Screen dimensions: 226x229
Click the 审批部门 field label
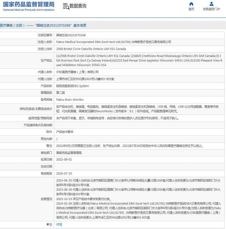point(46,153)
